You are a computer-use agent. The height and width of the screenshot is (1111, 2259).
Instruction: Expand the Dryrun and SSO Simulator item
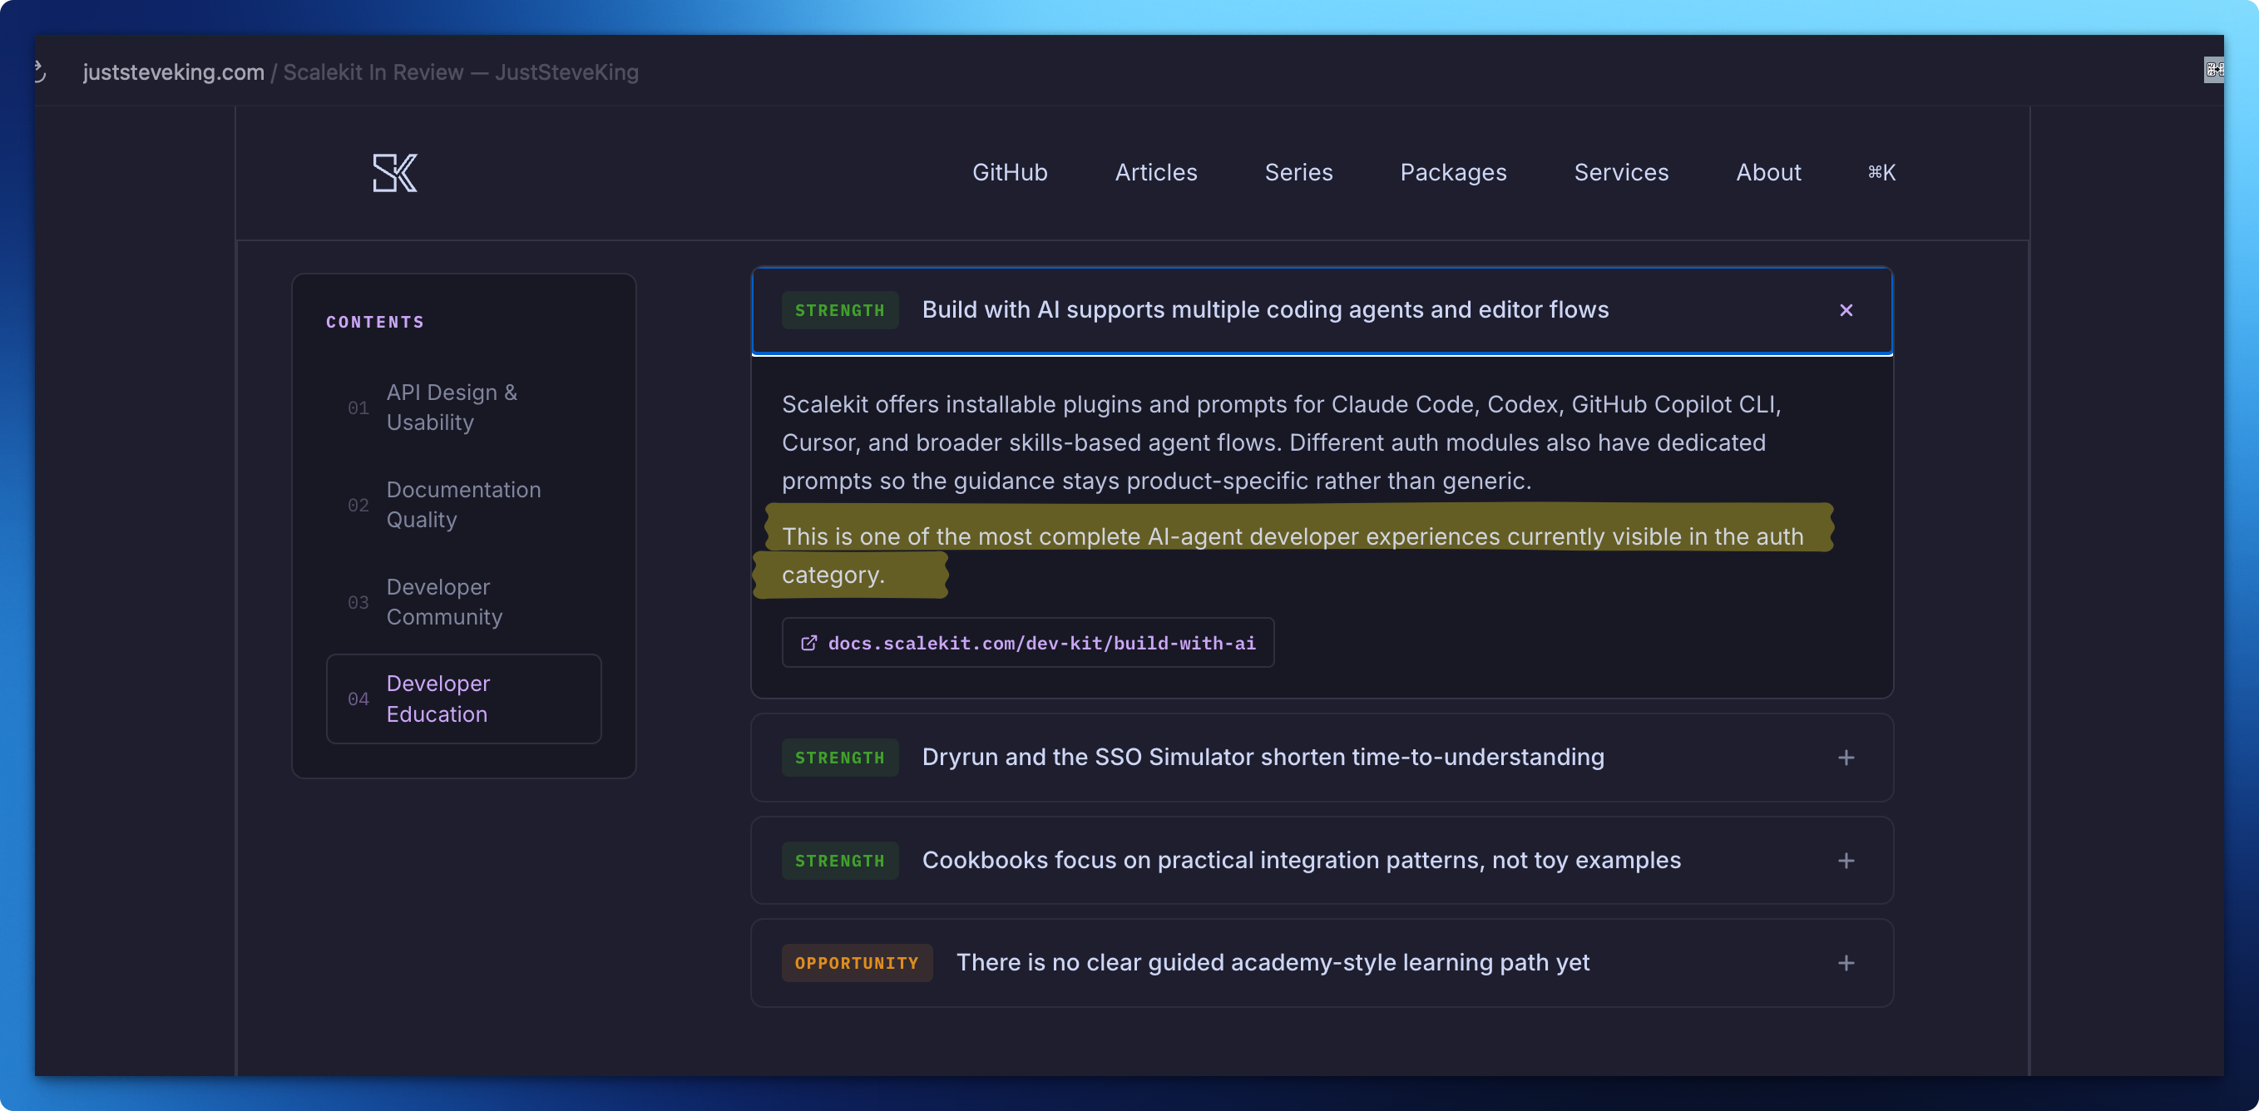click(1846, 758)
